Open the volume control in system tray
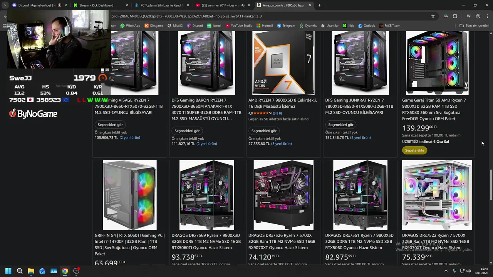 coord(469,271)
